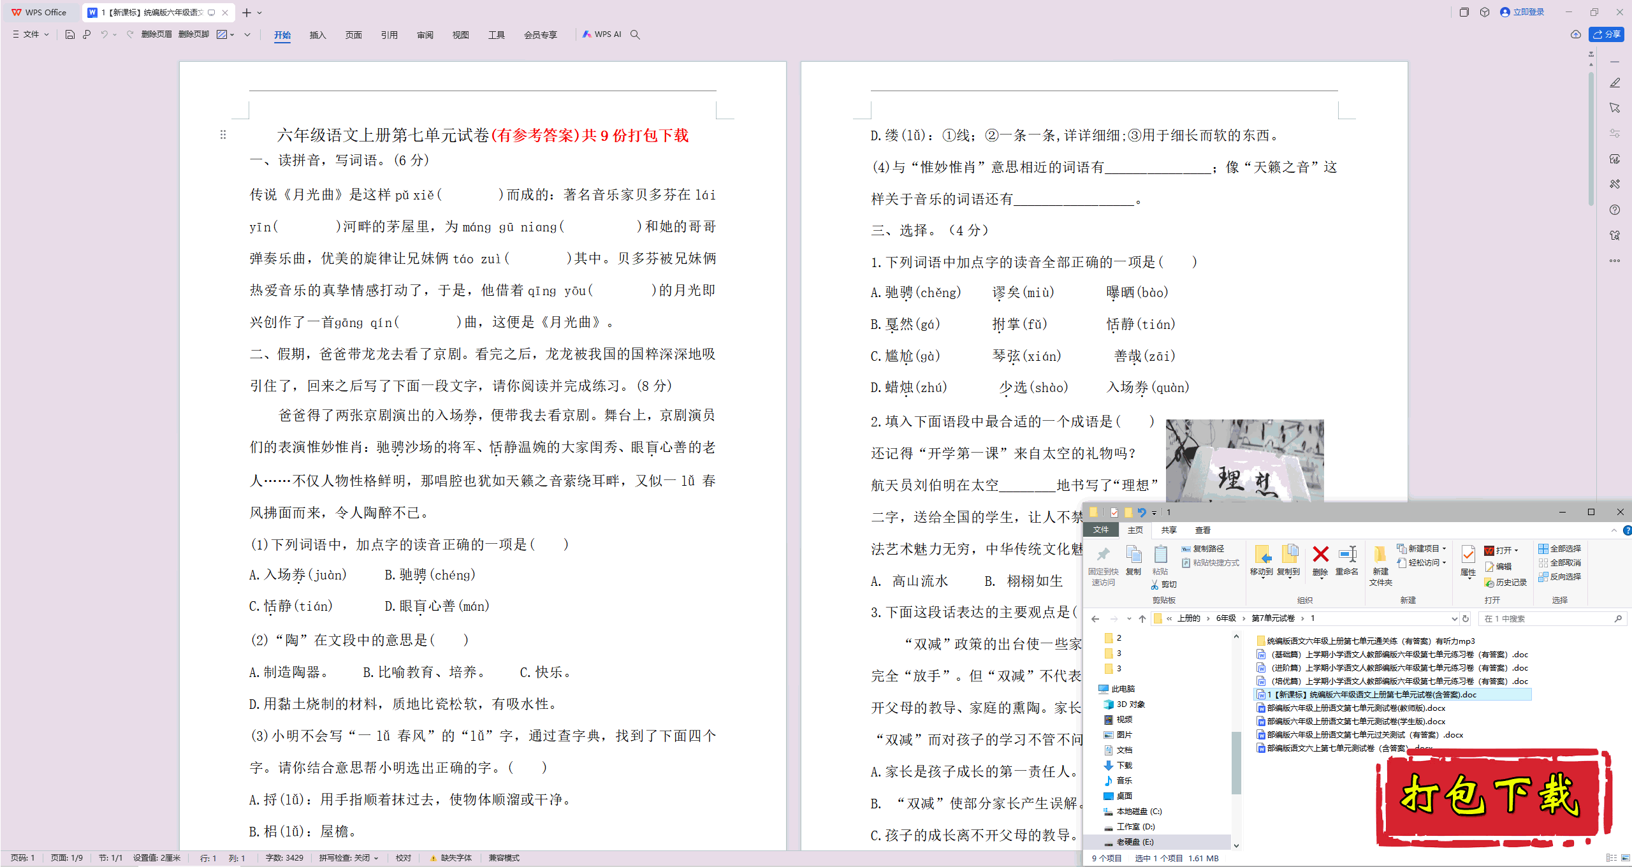Click large icons view button in Explorer status bar
Screen dimensions: 1632x867
(1625, 858)
